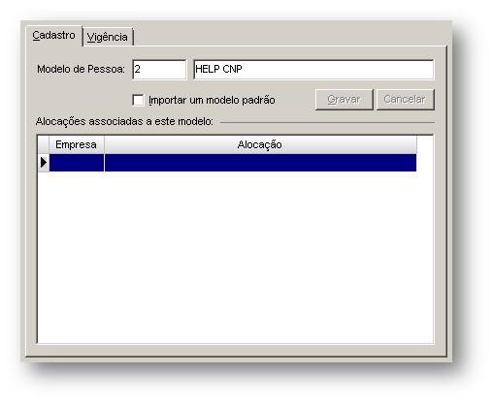This screenshot has height=403, width=493.
Task: Click the Importar um modelo padrão label text
Action: (x=212, y=100)
